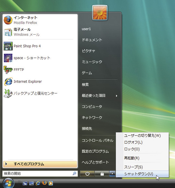Click the 検索の開始 search box

click(x=40, y=173)
